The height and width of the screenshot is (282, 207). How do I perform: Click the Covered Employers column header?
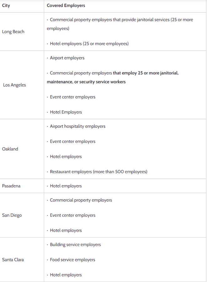pyautogui.click(x=66, y=6)
